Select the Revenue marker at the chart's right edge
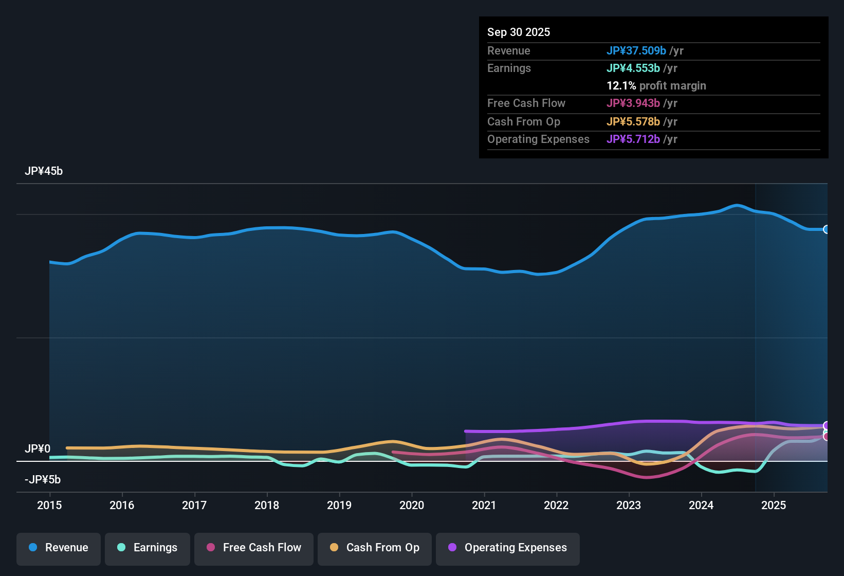 click(826, 229)
